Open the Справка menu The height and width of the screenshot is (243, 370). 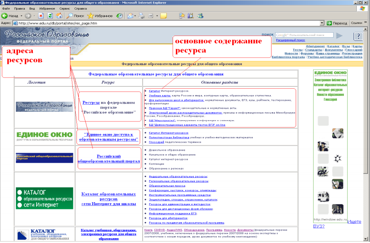coord(80,8)
